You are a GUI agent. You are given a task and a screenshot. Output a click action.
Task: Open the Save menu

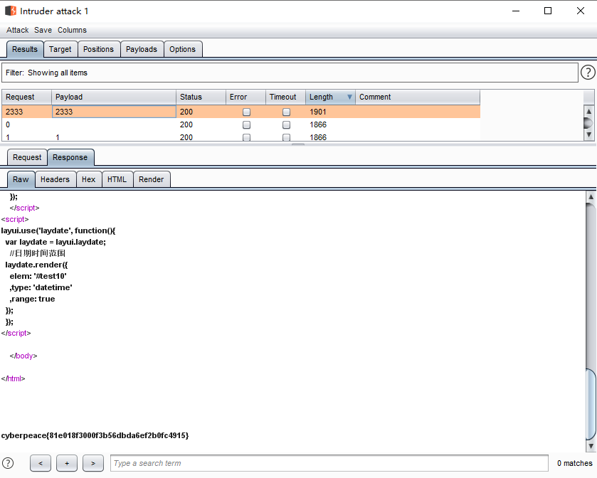pos(43,30)
